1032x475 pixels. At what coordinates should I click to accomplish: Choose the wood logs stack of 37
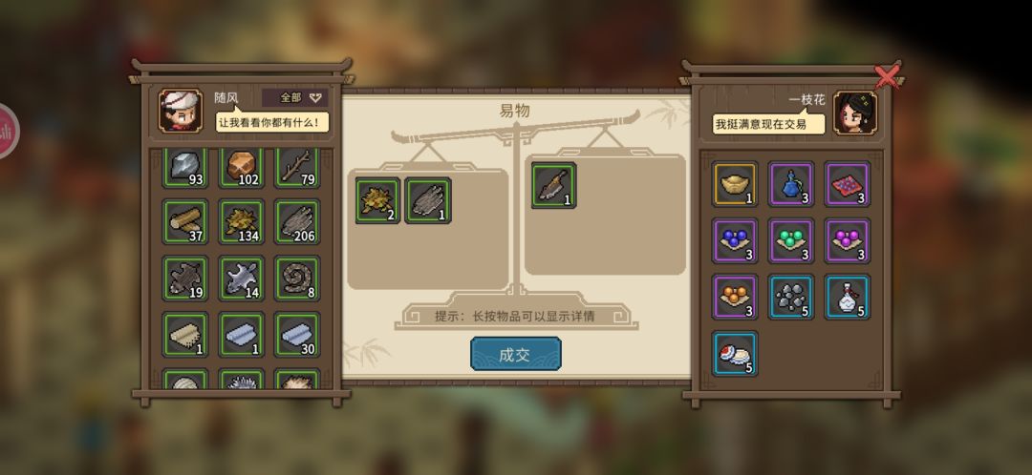point(185,222)
